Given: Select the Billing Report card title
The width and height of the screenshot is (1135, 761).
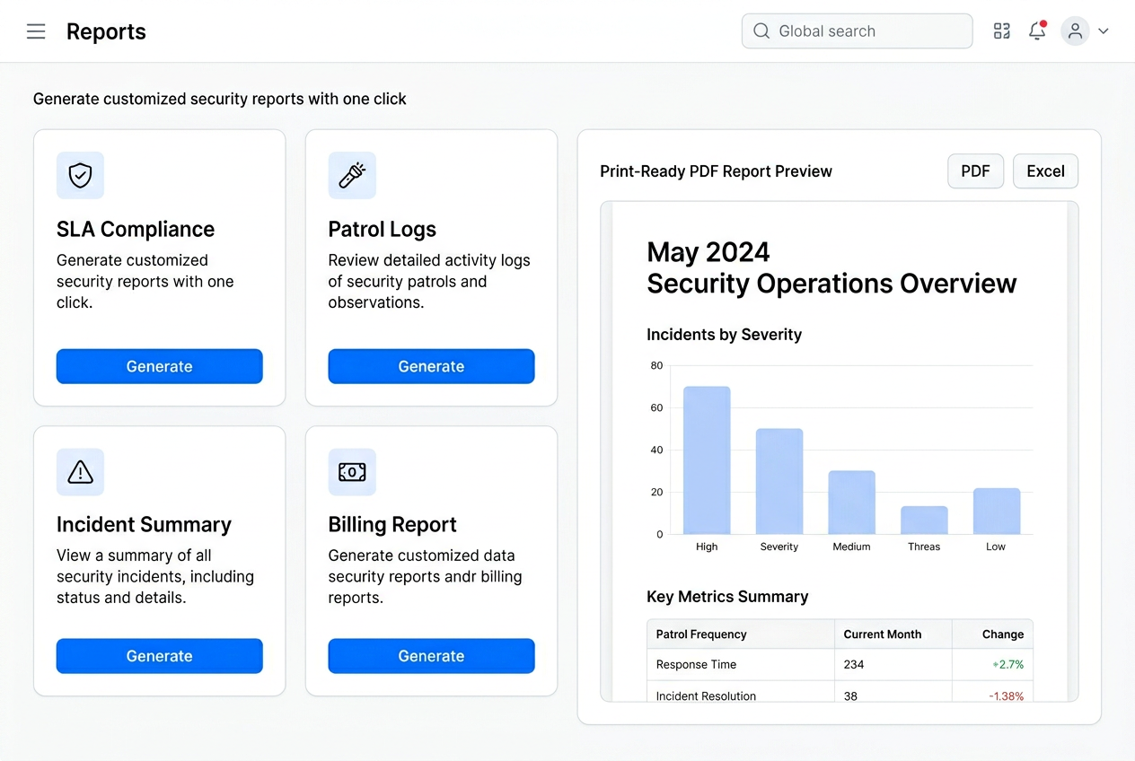Looking at the screenshot, I should (392, 525).
